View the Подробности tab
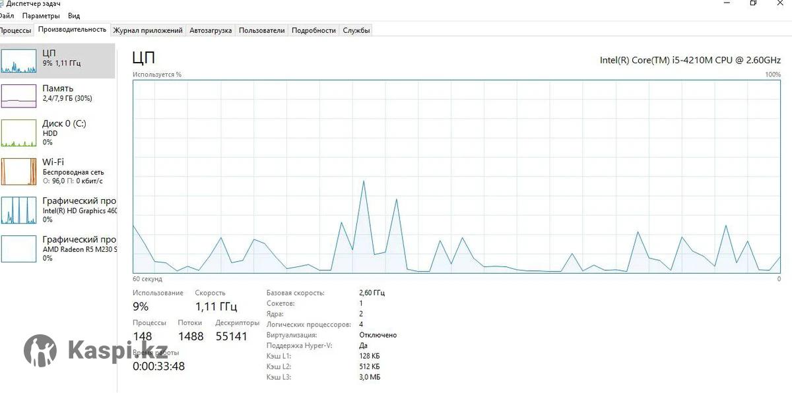792x393 pixels. [x=313, y=30]
